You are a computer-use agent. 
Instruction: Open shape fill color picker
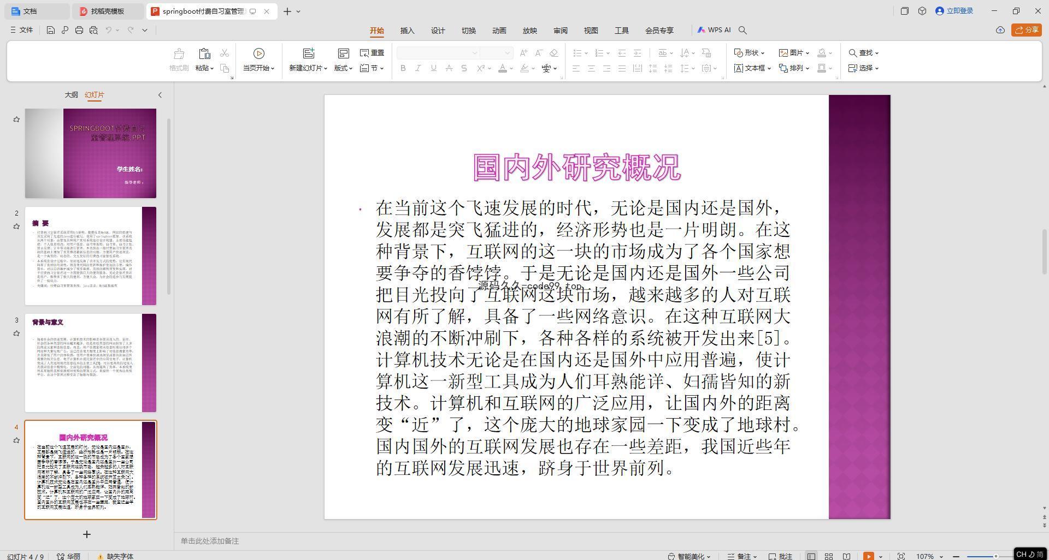(830, 53)
